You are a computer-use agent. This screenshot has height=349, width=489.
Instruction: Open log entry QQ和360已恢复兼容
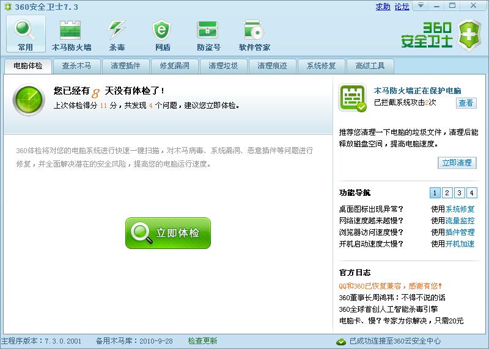pos(390,286)
